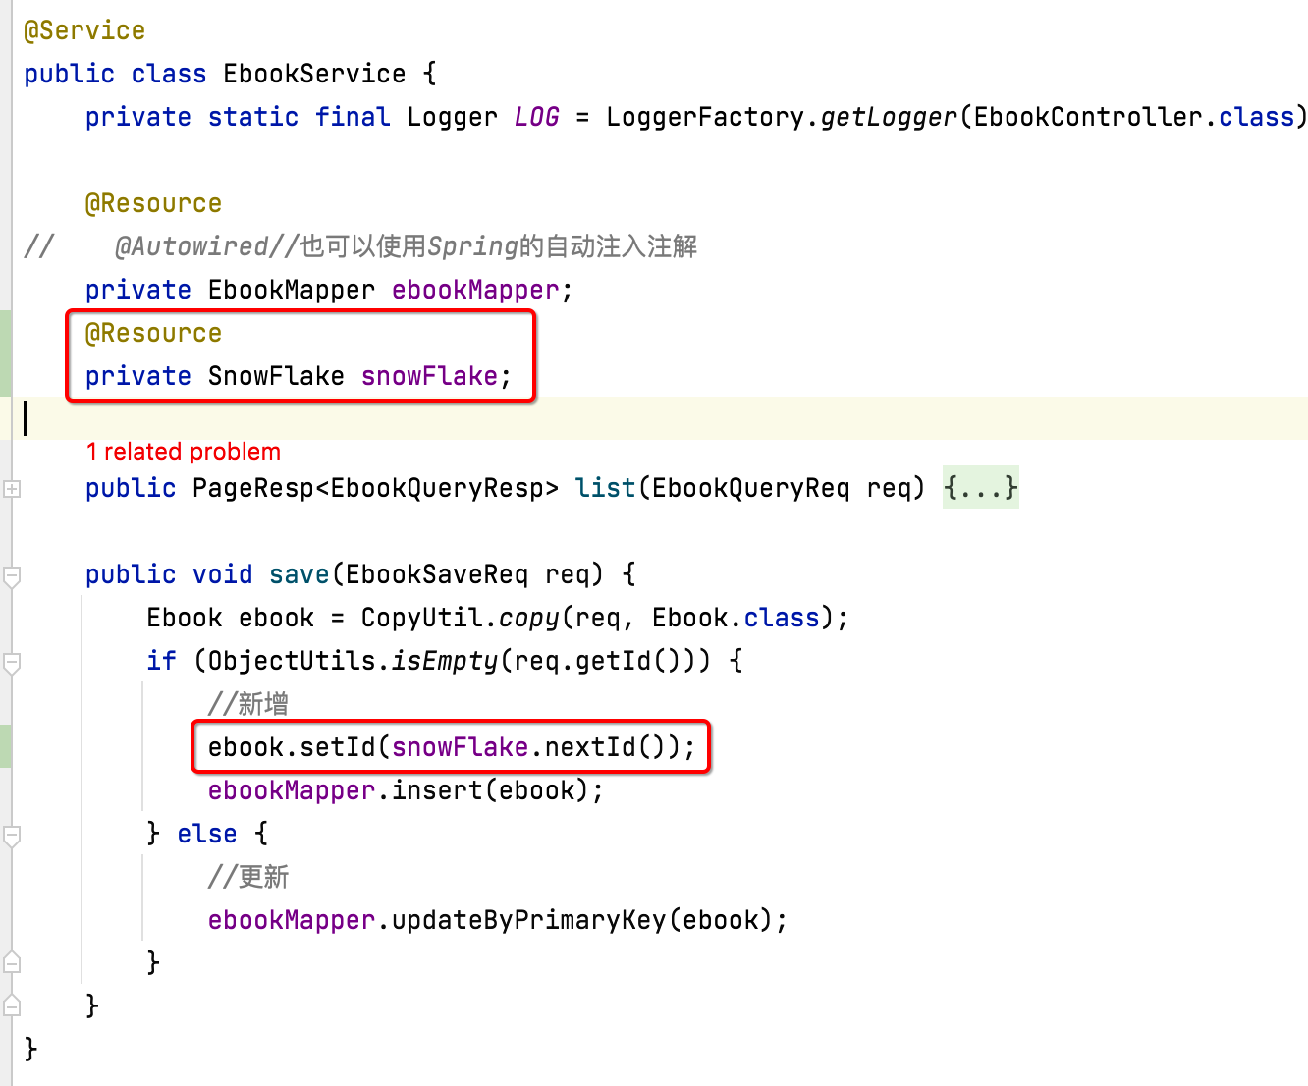Click PageResp in the list method signature

tap(253, 488)
